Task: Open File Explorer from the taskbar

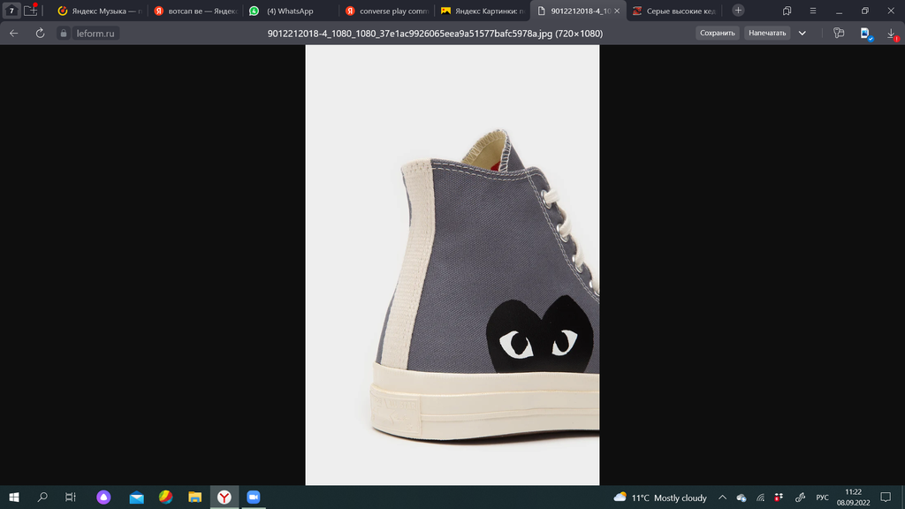Action: point(194,498)
